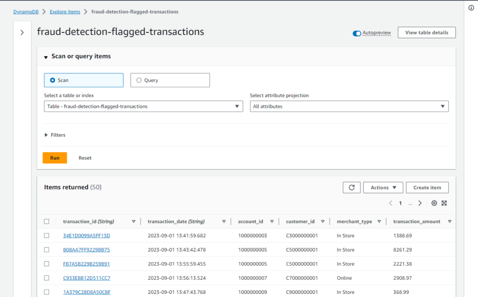Select page 1 in pagination
This screenshot has width=478, height=297.
[x=400, y=203]
